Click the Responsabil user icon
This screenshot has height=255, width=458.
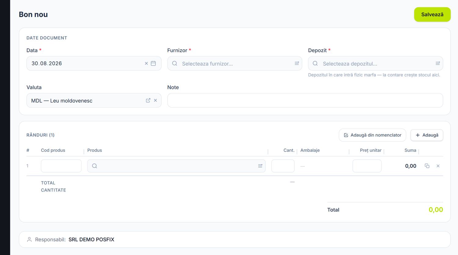[29, 239]
